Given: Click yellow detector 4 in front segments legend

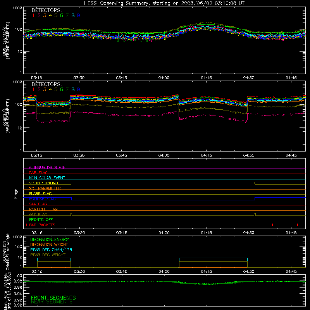Looking at the screenshot, I should click(x=50, y=15).
